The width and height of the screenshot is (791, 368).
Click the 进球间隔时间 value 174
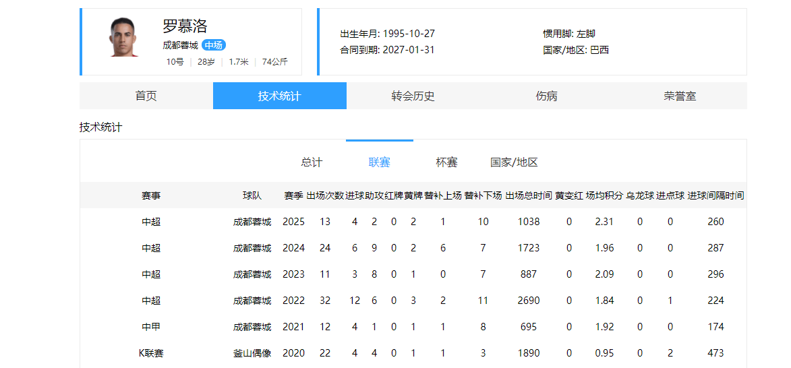coord(716,327)
